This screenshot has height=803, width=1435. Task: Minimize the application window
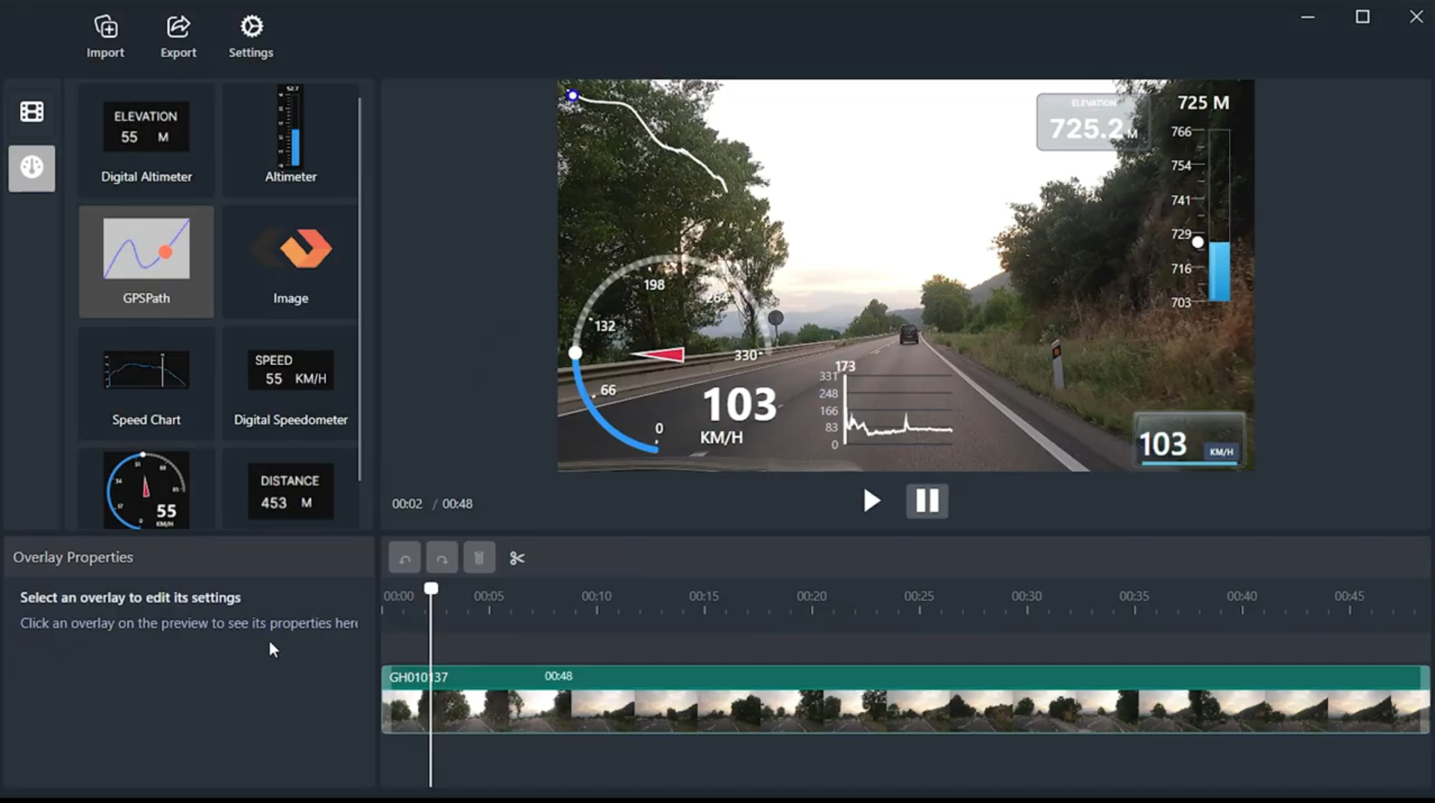[x=1308, y=16]
